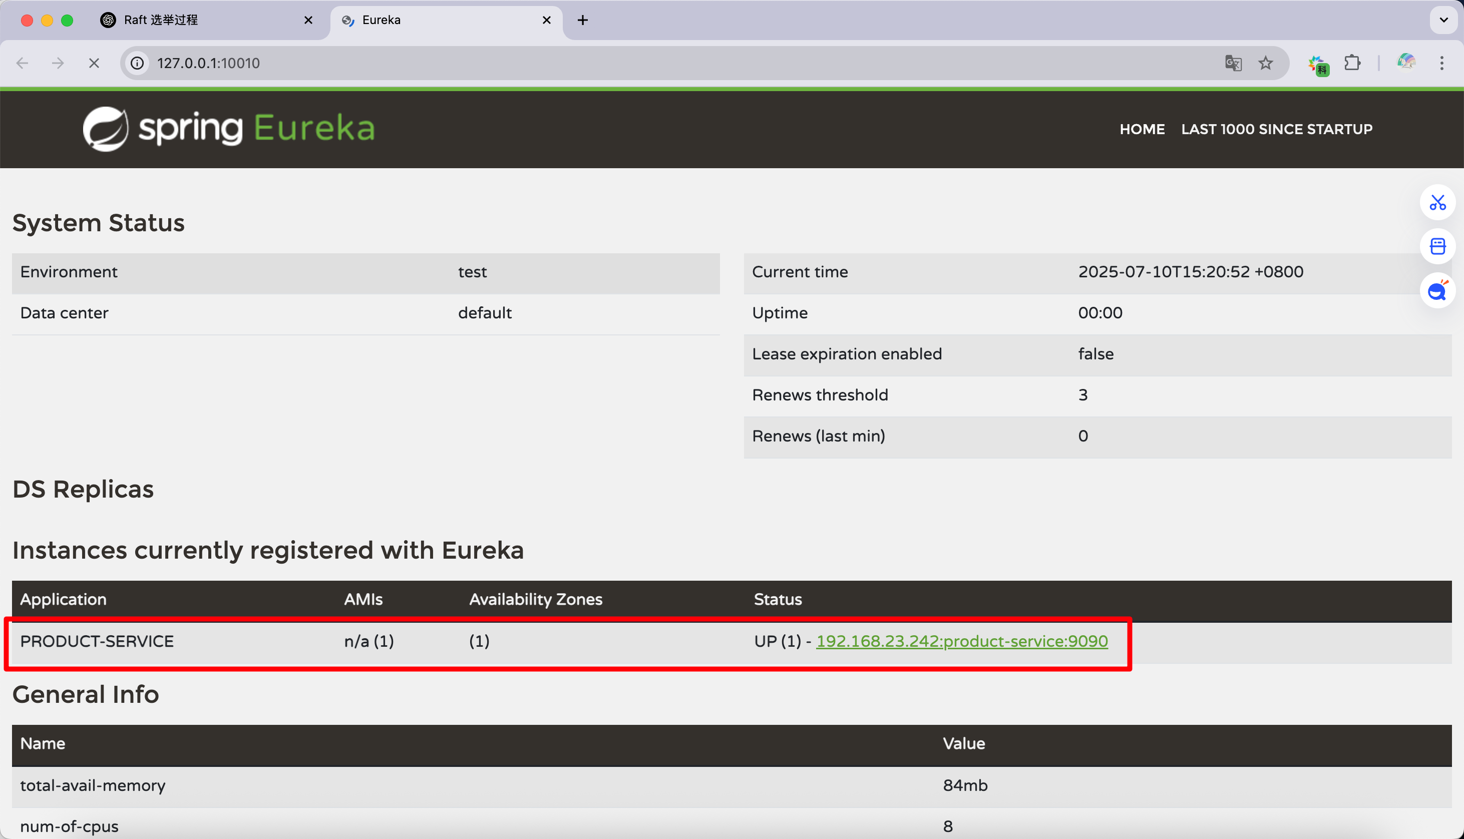The width and height of the screenshot is (1464, 839).
Task: Click the chat assistant icon on right sidebar
Action: point(1437,290)
